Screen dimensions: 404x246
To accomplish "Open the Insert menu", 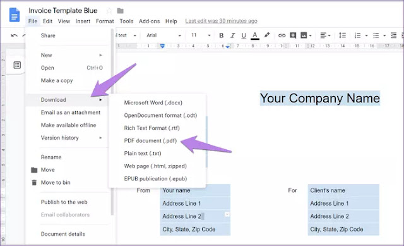I will pyautogui.click(x=83, y=21).
